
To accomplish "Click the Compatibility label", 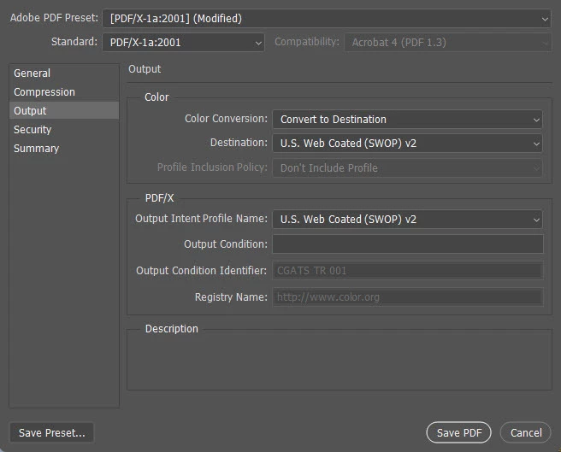I will coord(307,42).
